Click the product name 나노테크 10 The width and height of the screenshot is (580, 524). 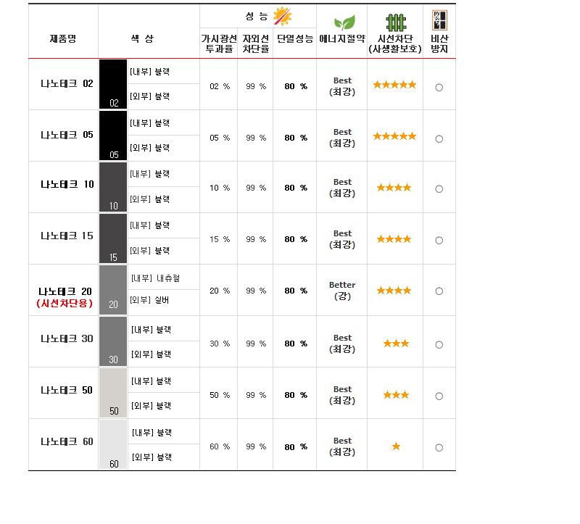pyautogui.click(x=67, y=184)
